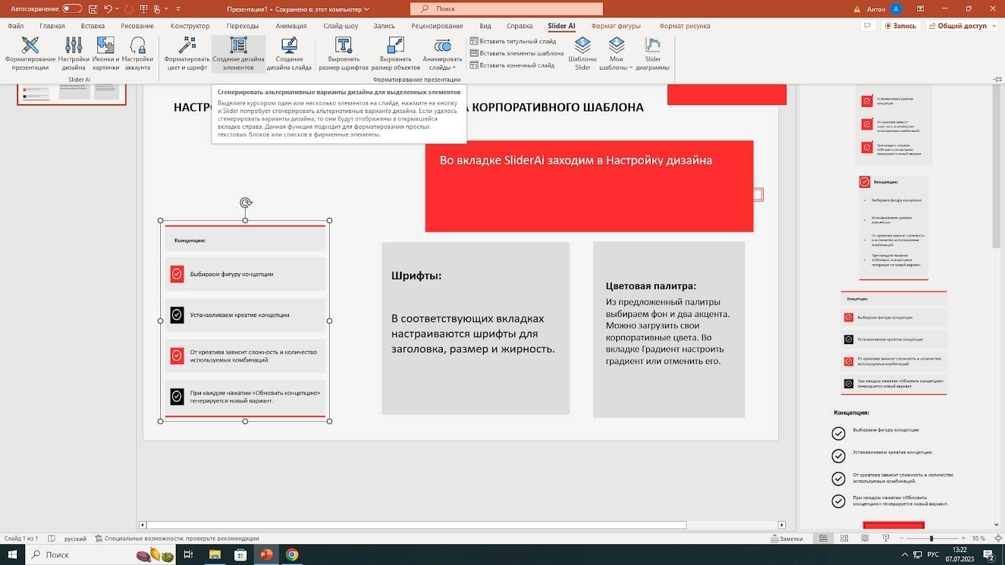Click the zoom-in plus button
The width and height of the screenshot is (1005, 565).
coord(964,538)
